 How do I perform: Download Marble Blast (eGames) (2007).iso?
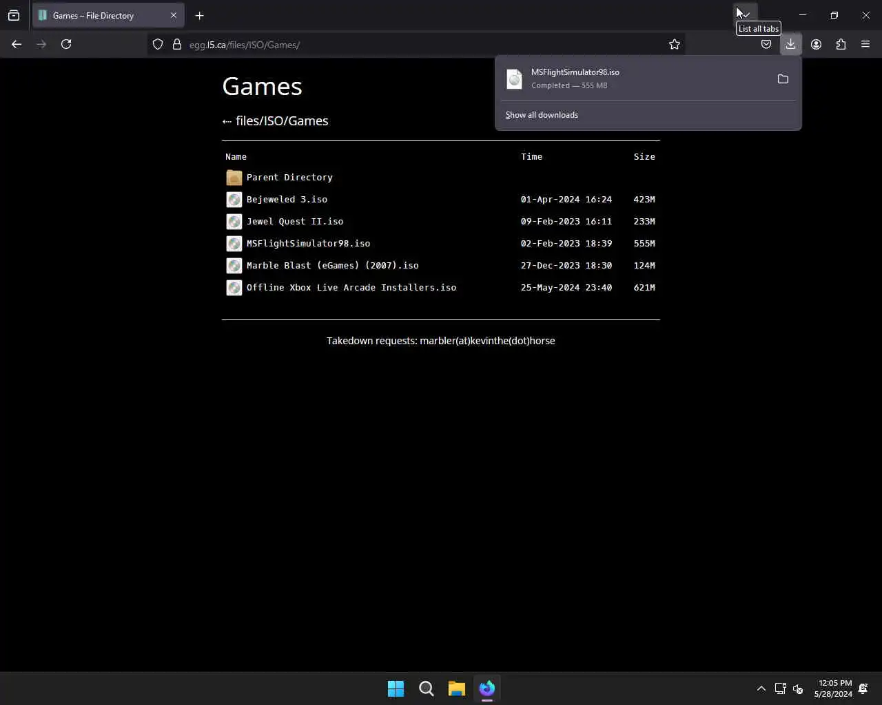click(333, 265)
